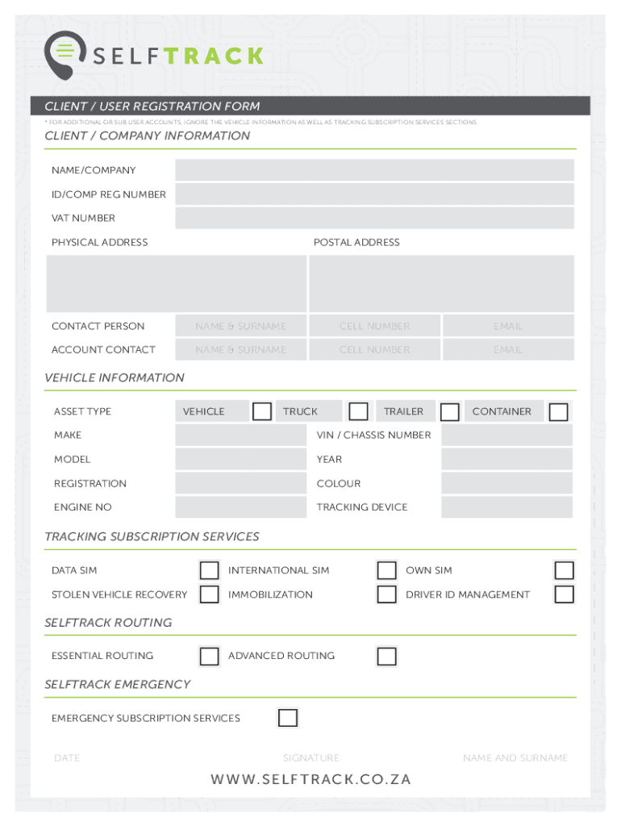This screenshot has width=621, height=826.
Task: Select the Trailer asset type checkbox
Action: pos(450,411)
